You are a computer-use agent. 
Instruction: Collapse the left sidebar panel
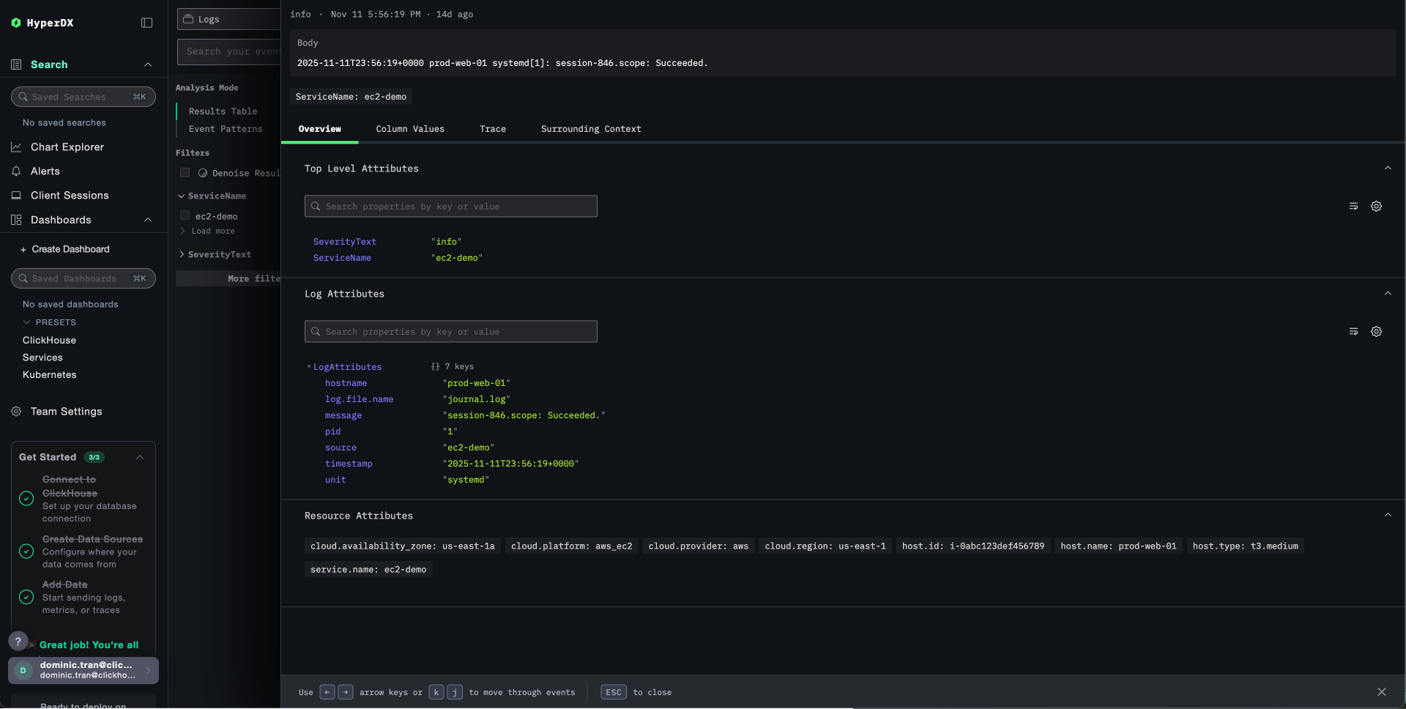click(146, 23)
